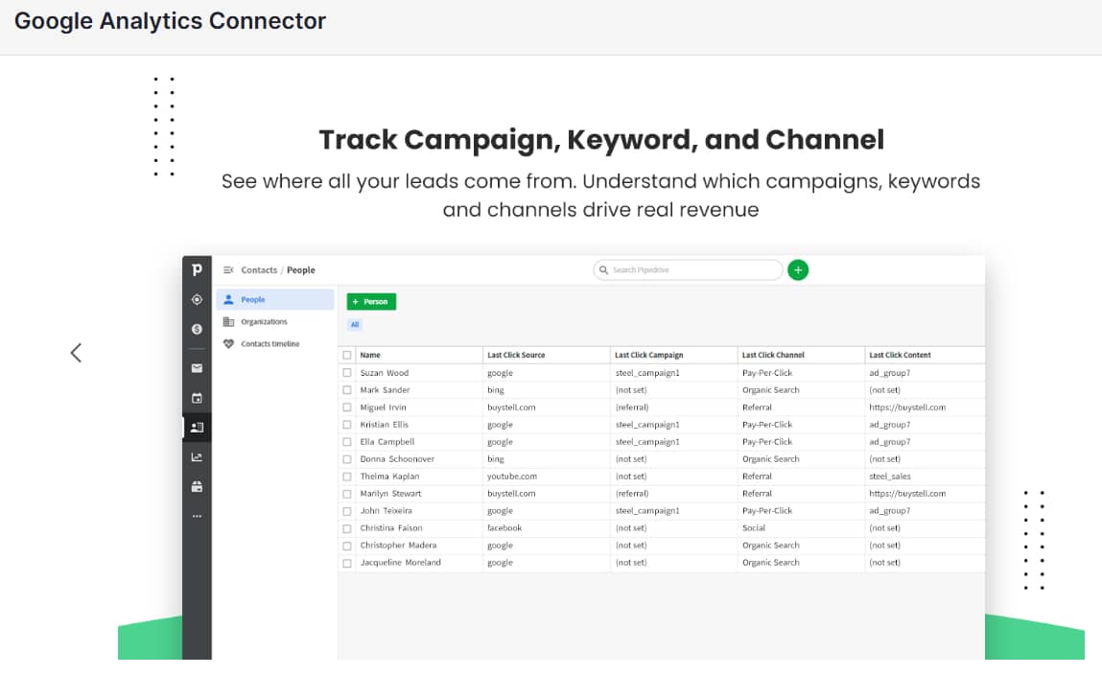1102x675 pixels.
Task: Open the green plus quick-add button
Action: (798, 269)
